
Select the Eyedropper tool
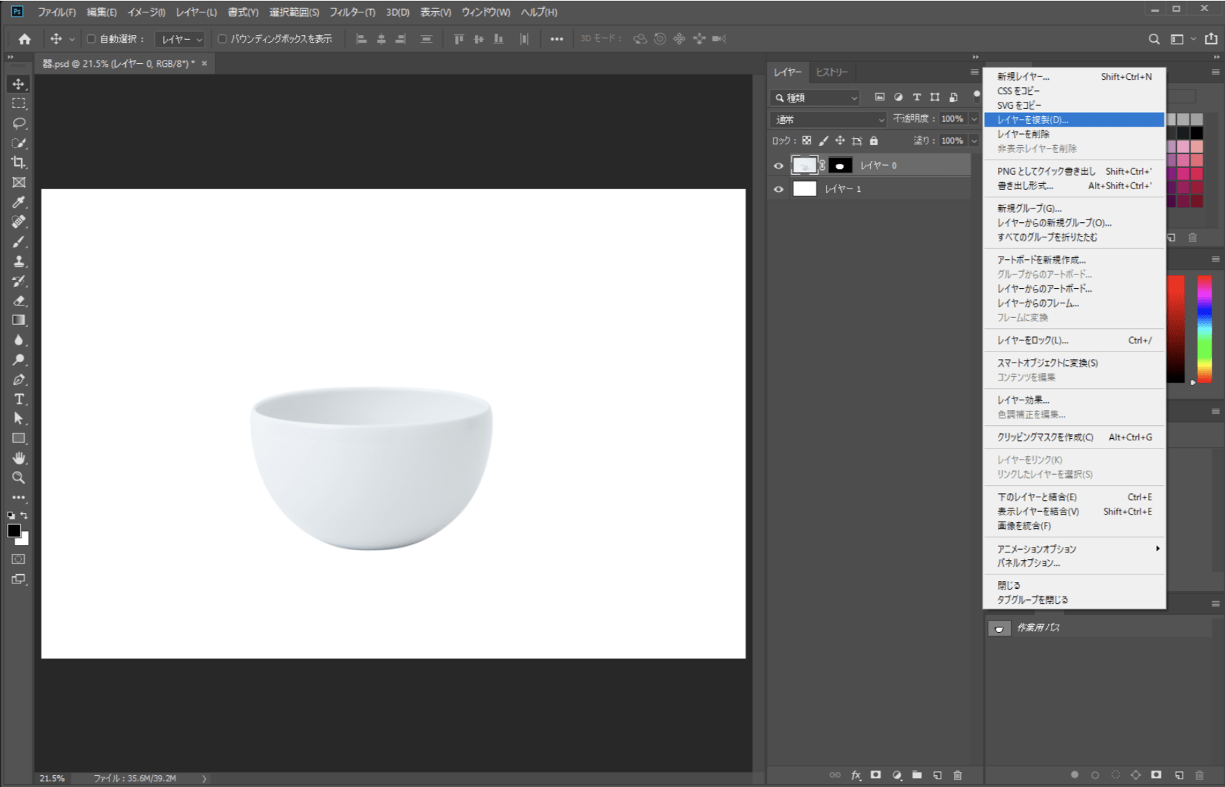coord(19,202)
